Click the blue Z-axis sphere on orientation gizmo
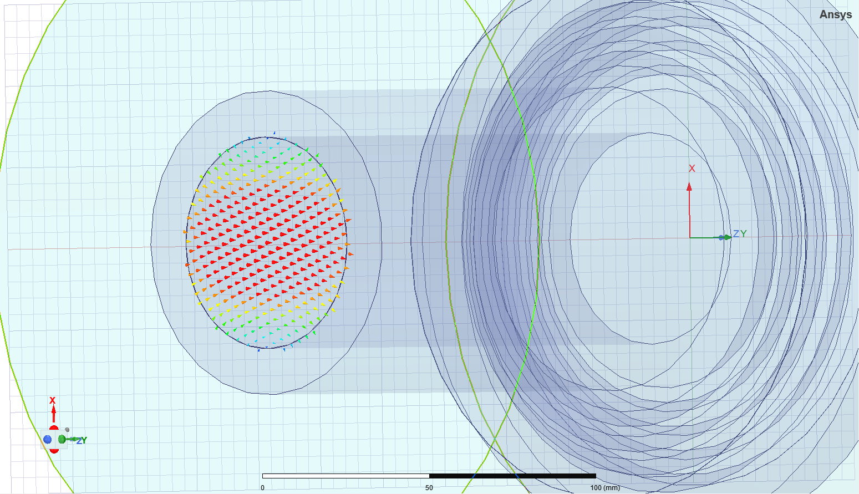 click(48, 440)
